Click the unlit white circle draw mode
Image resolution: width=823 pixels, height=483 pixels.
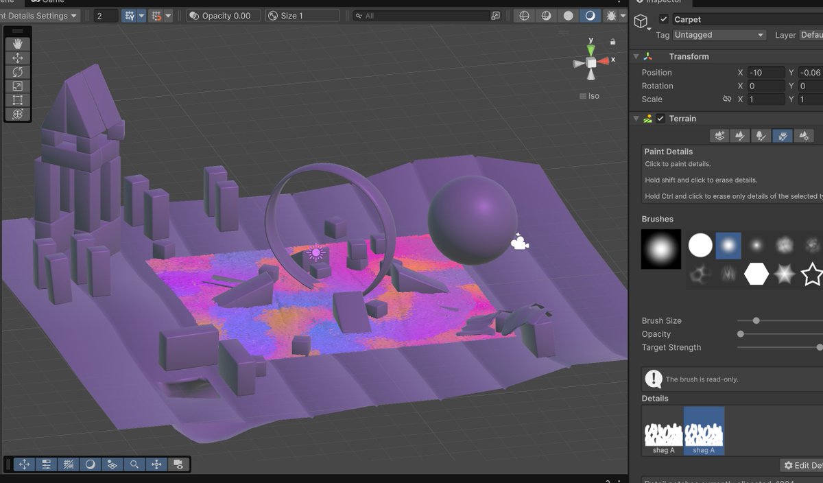(x=568, y=15)
